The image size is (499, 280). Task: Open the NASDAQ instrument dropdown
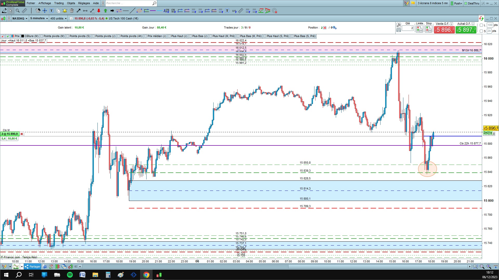(19, 18)
